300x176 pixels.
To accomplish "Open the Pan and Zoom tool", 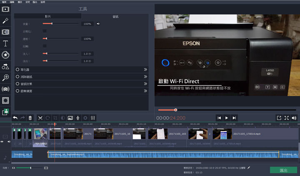I will coord(5,77).
